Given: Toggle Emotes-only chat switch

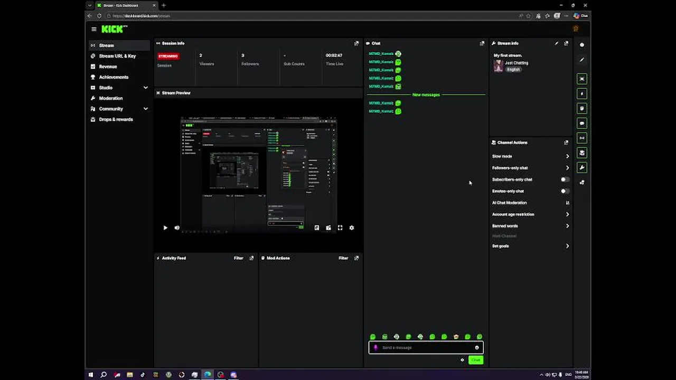Looking at the screenshot, I should click(x=565, y=191).
